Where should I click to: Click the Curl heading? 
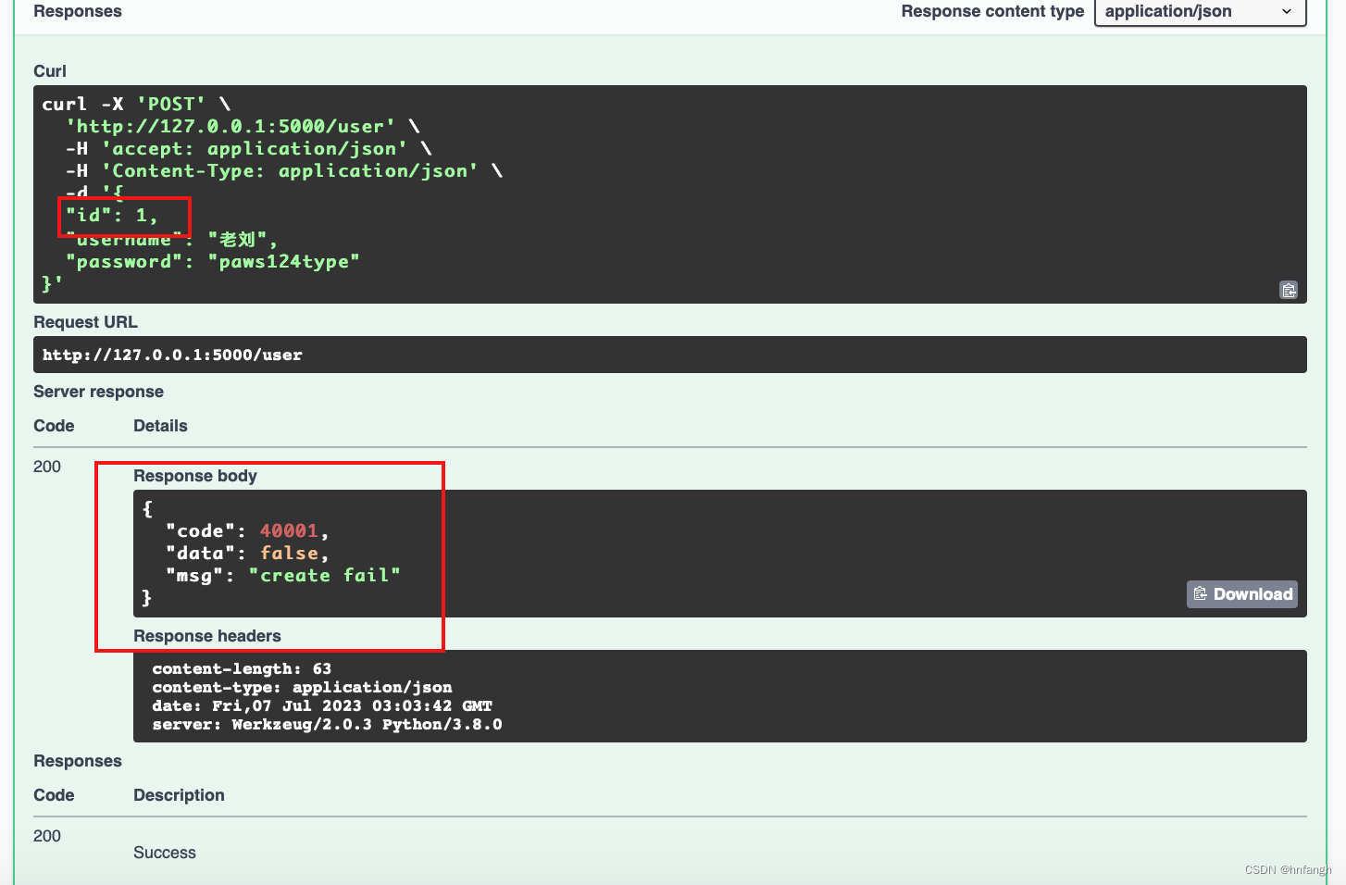[50, 71]
